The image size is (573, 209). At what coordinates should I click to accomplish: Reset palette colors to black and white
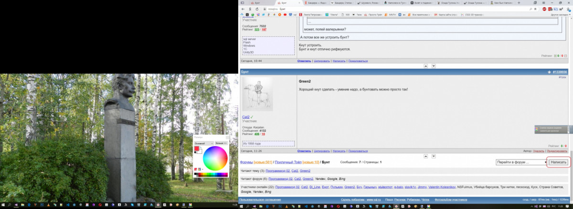point(195,153)
